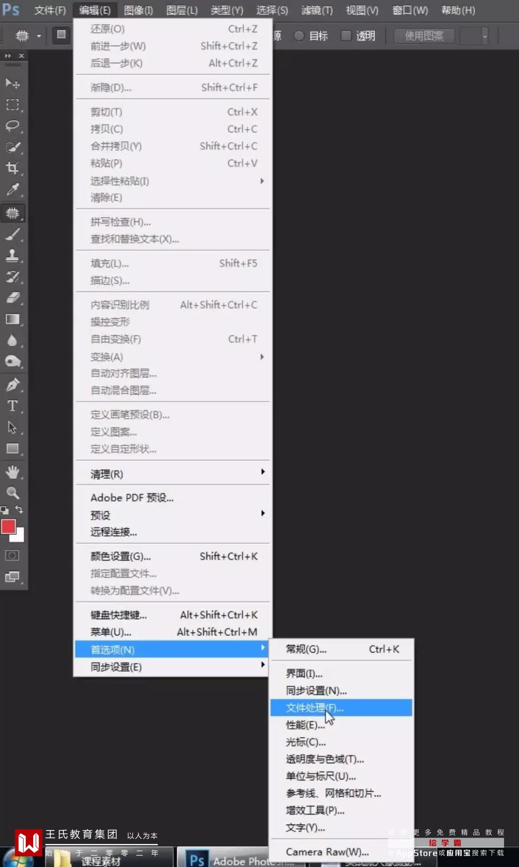This screenshot has height=867, width=519.
Task: Select the Eraser tool
Action: tap(12, 297)
